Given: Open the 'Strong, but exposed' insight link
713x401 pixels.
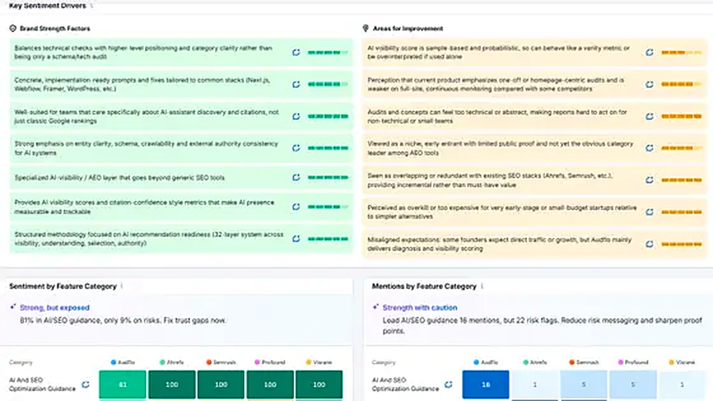Looking at the screenshot, I should pos(55,308).
